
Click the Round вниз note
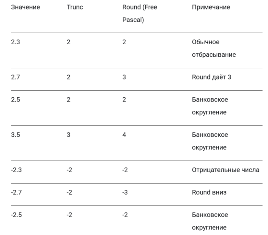click(209, 192)
